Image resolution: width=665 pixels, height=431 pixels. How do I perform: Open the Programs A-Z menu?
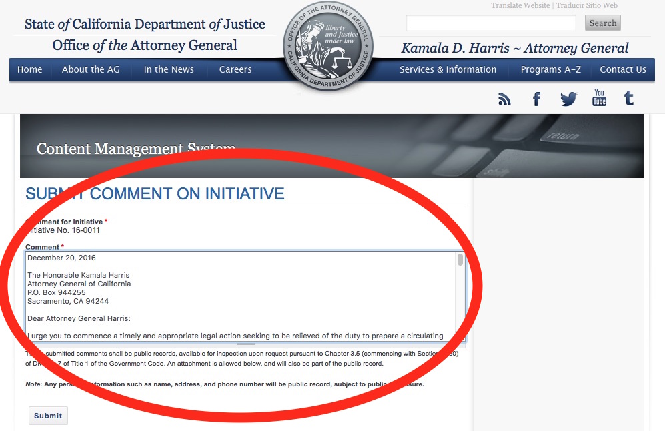[550, 69]
